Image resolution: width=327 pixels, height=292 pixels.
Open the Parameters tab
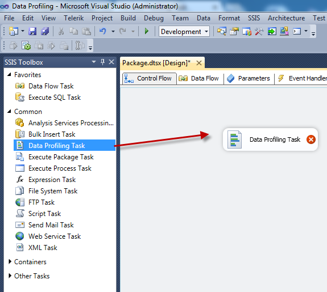tap(249, 78)
